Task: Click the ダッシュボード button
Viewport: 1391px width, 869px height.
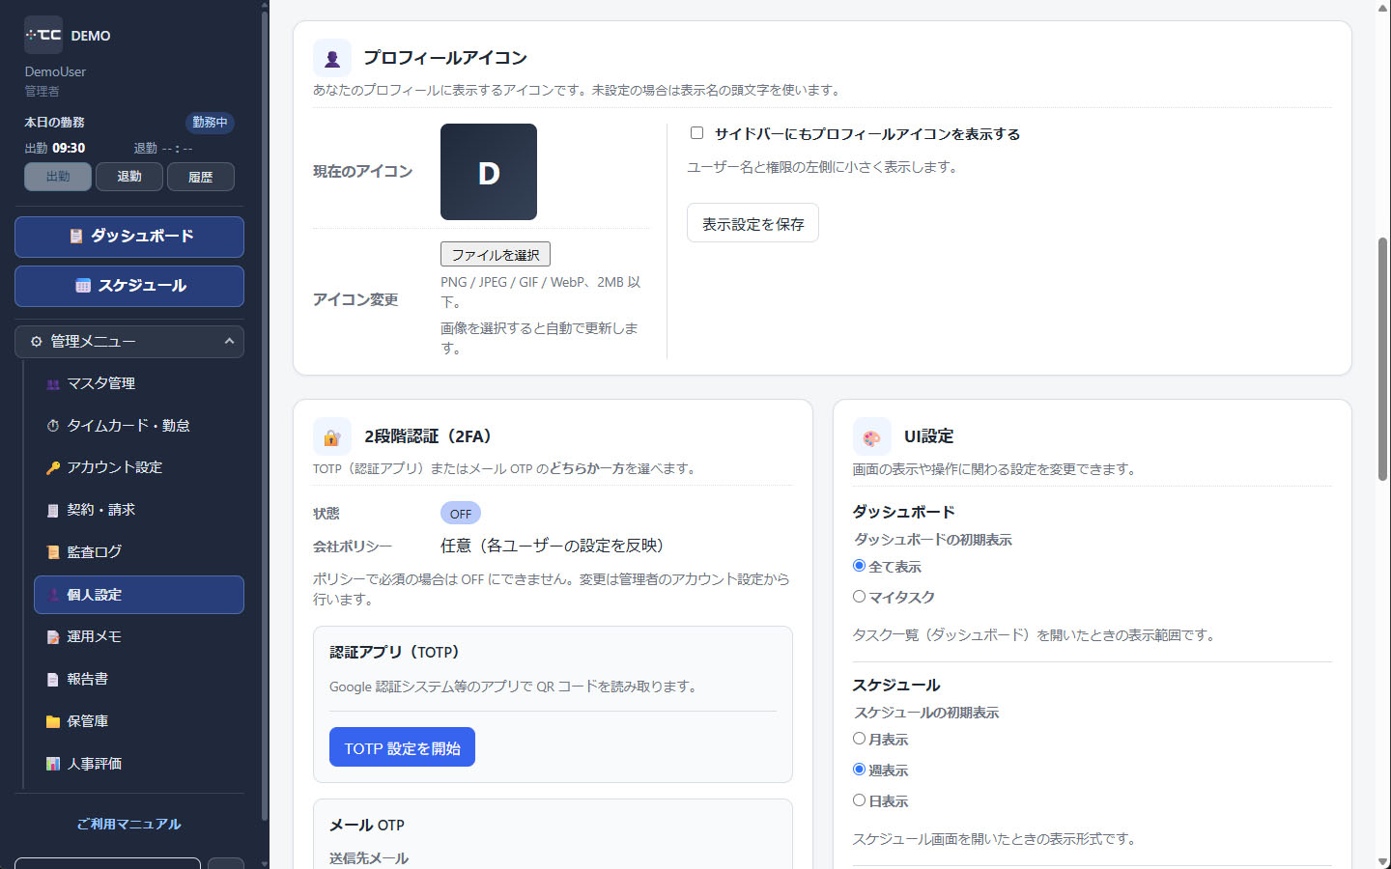Action: [129, 237]
